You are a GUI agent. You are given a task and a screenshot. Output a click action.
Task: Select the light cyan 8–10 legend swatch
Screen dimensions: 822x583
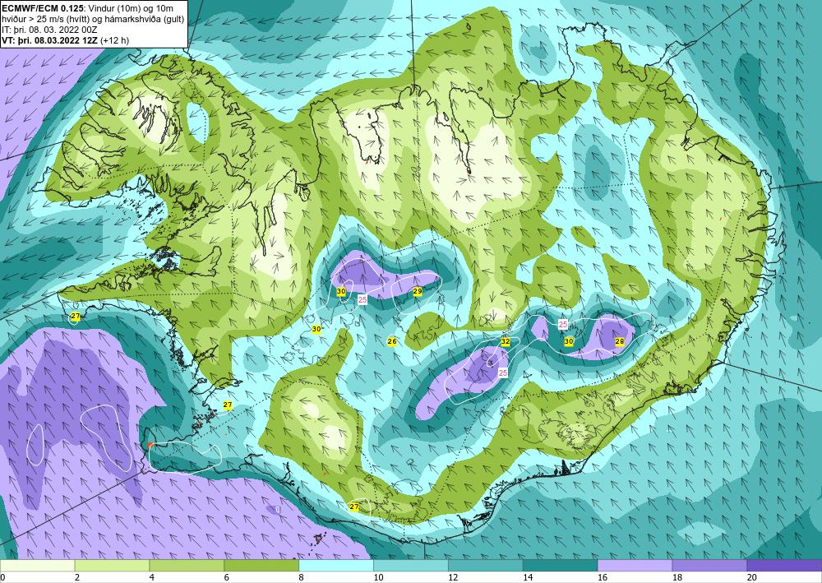pyautogui.click(x=336, y=566)
